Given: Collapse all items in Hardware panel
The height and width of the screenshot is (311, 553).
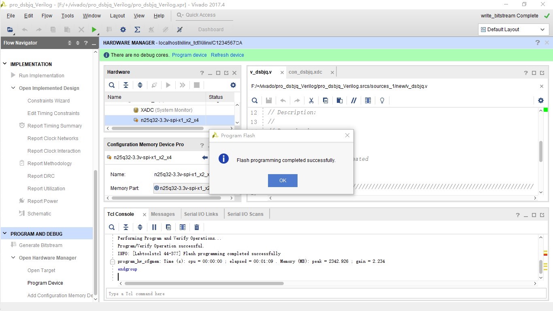Looking at the screenshot, I should click(126, 85).
